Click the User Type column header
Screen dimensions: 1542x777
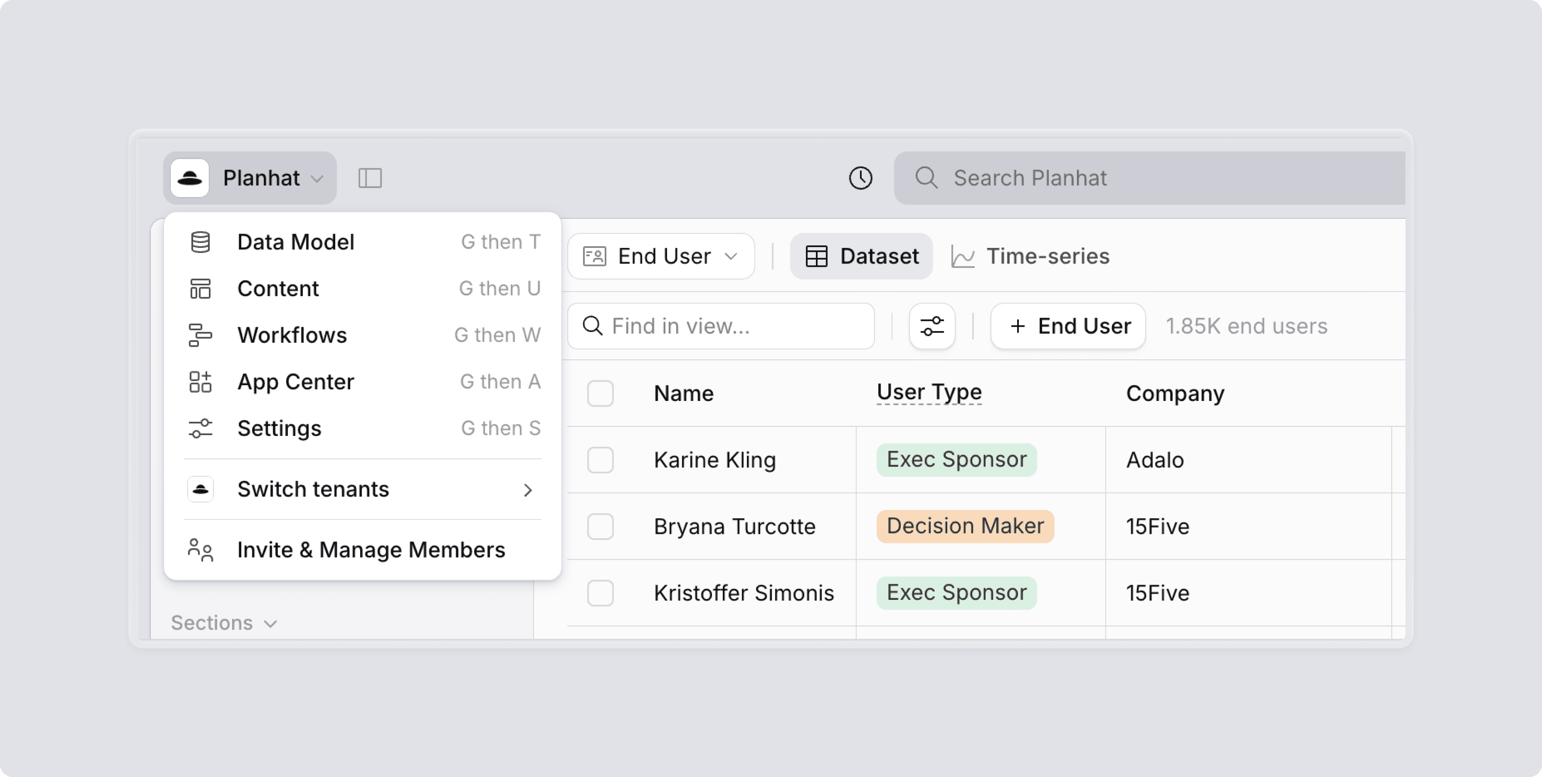coord(929,393)
